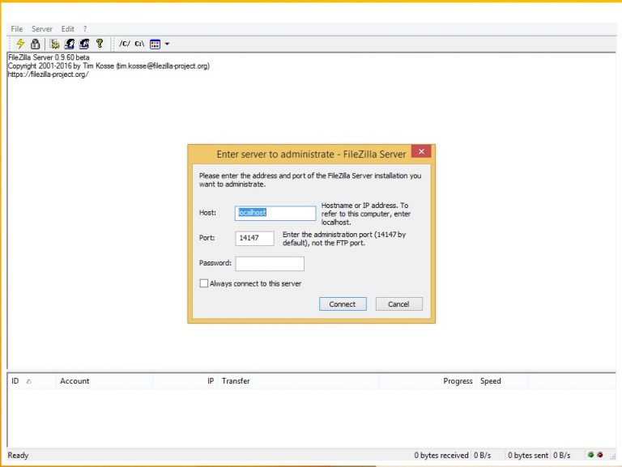Screen dimensions: 622x467
Task: Sort connections by the Account column header
Action: (x=104, y=381)
